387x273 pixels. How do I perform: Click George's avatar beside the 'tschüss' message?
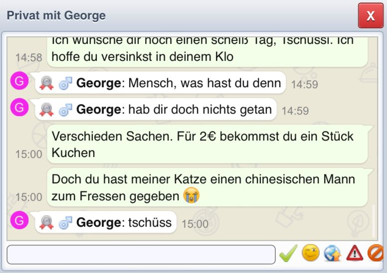19,220
